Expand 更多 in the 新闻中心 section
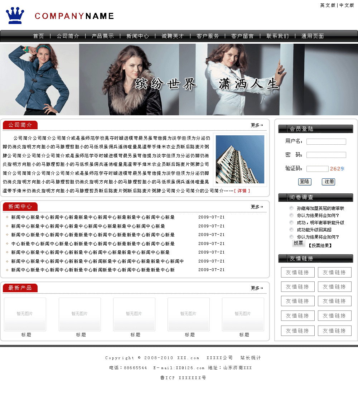 (256, 207)
